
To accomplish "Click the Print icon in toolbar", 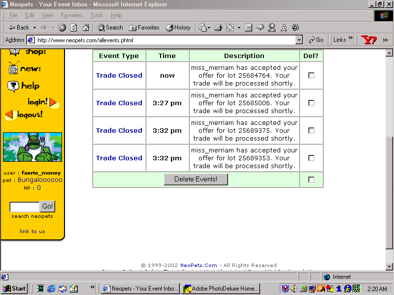I will point(218,28).
